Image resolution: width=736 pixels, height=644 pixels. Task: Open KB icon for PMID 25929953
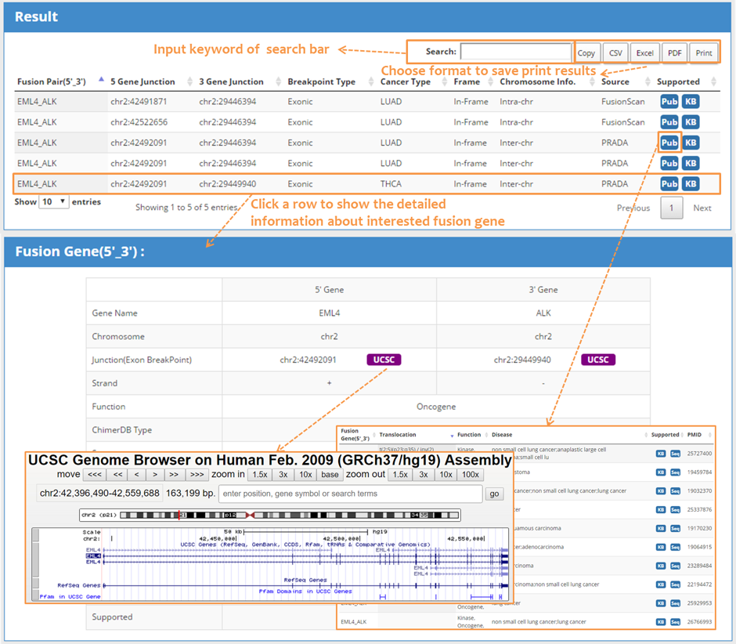pyautogui.click(x=660, y=603)
